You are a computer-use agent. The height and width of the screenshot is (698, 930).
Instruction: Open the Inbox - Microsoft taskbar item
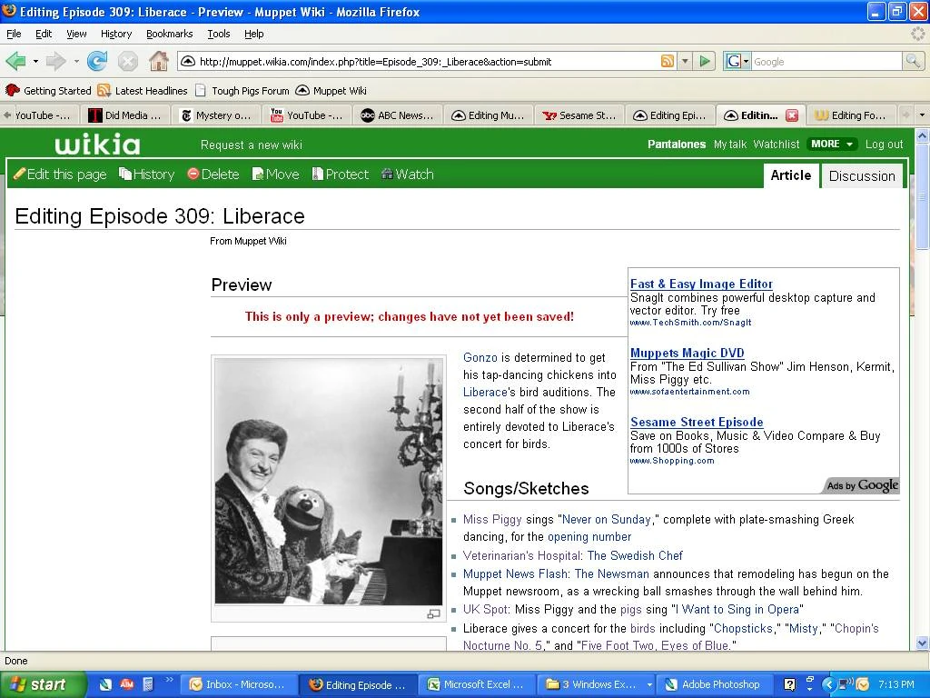[x=239, y=684]
